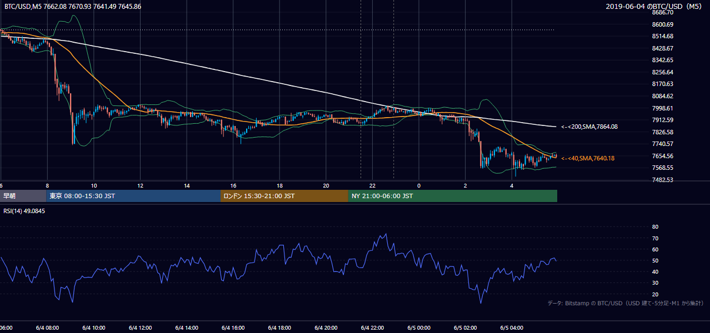Click hour tick 22 under price chart
Viewport: 710px width, 333px height.
click(372, 186)
